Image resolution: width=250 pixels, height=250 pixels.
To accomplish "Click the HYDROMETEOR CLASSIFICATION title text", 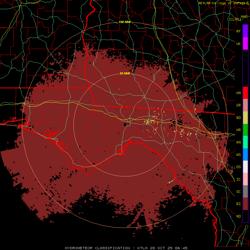I will coord(97,248).
